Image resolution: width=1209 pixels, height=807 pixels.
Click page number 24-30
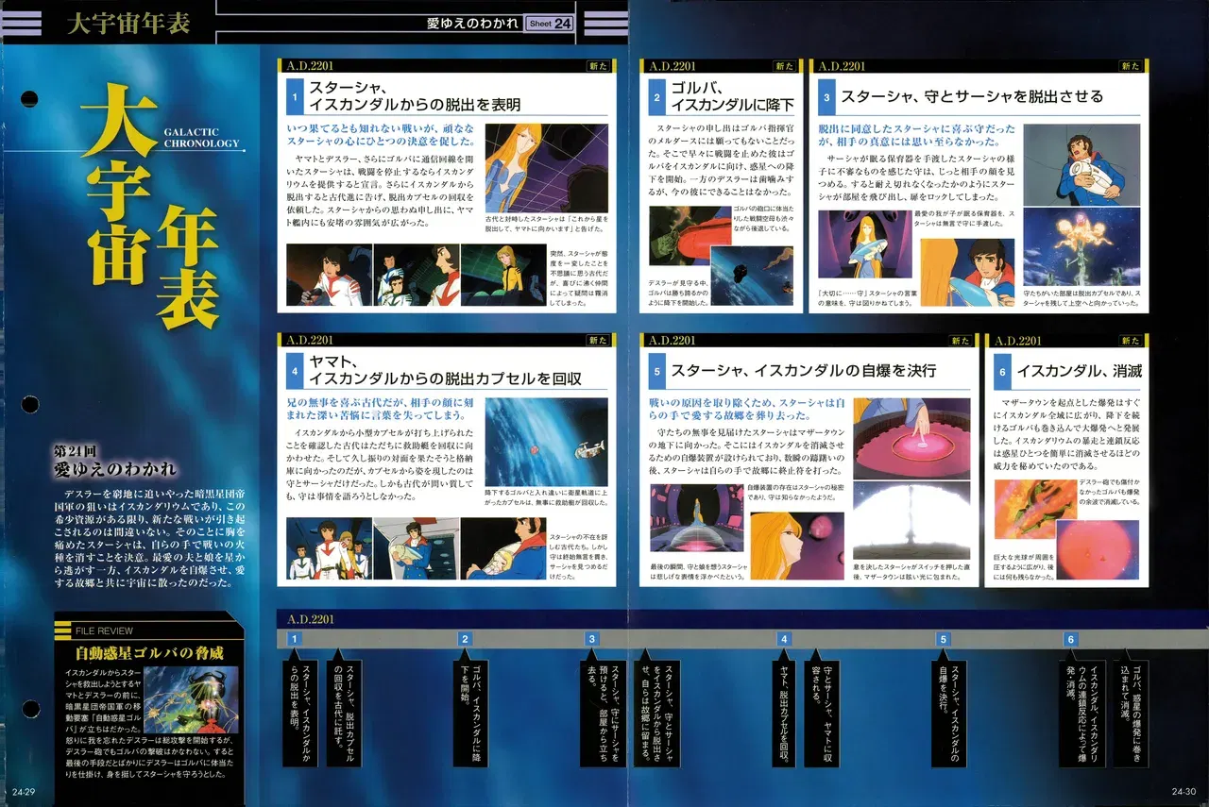click(1184, 791)
